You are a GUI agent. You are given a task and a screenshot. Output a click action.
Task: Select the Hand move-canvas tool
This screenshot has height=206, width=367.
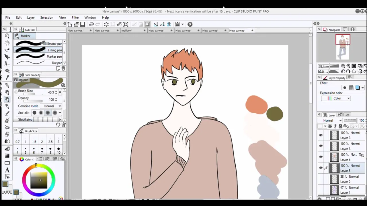(7, 43)
